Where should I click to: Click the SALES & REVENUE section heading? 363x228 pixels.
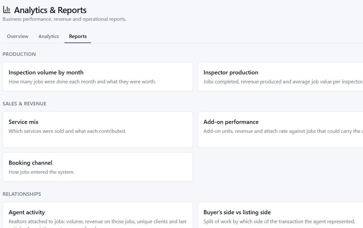point(25,103)
